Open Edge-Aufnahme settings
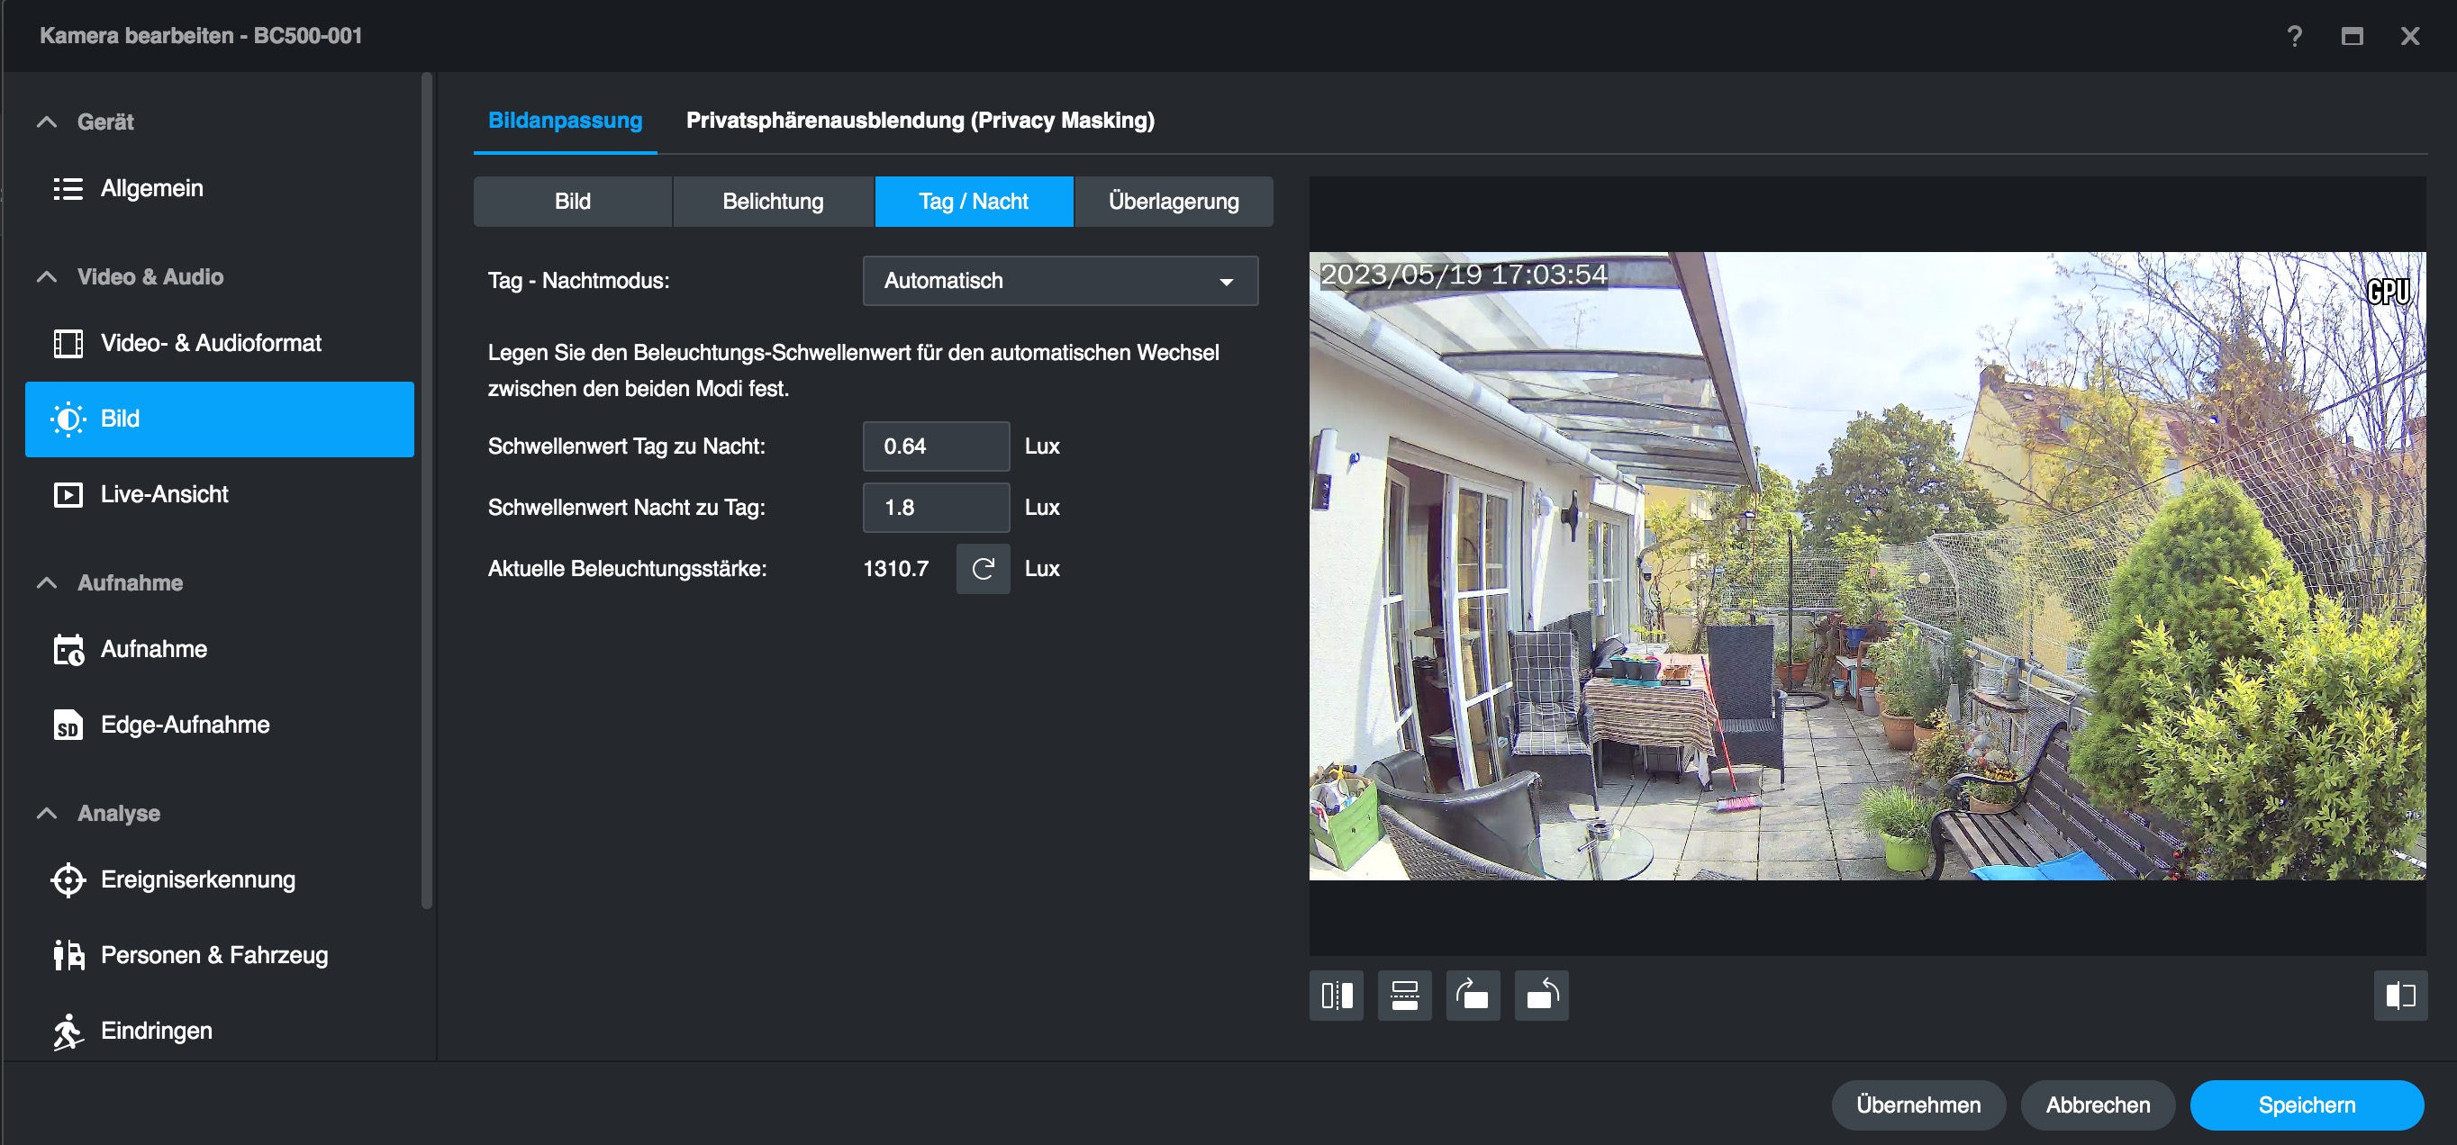Image resolution: width=2457 pixels, height=1145 pixels. coord(185,725)
